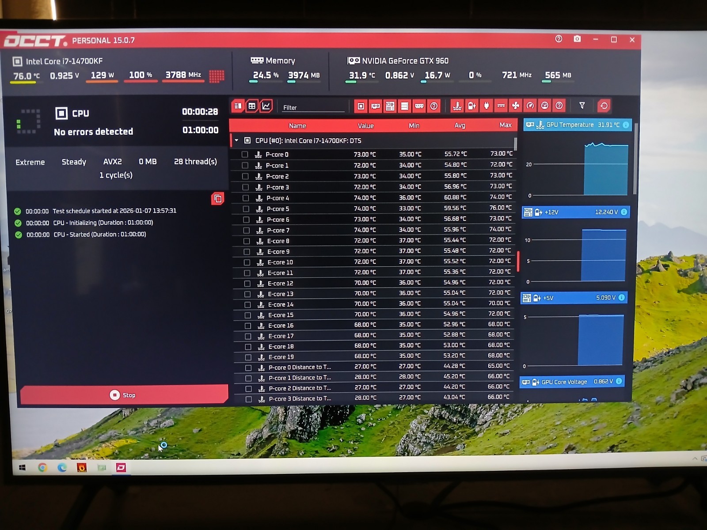This screenshot has height=530, width=707.
Task: Open info for the +12V graph
Action: (624, 212)
